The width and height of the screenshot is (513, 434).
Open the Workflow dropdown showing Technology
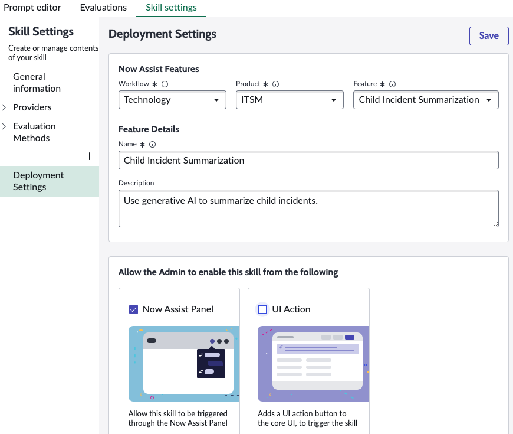[x=172, y=100]
